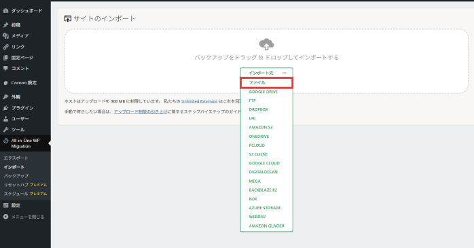Click the backup drag-and-drop upload area text
The height and width of the screenshot is (248, 474).
coord(266,58)
